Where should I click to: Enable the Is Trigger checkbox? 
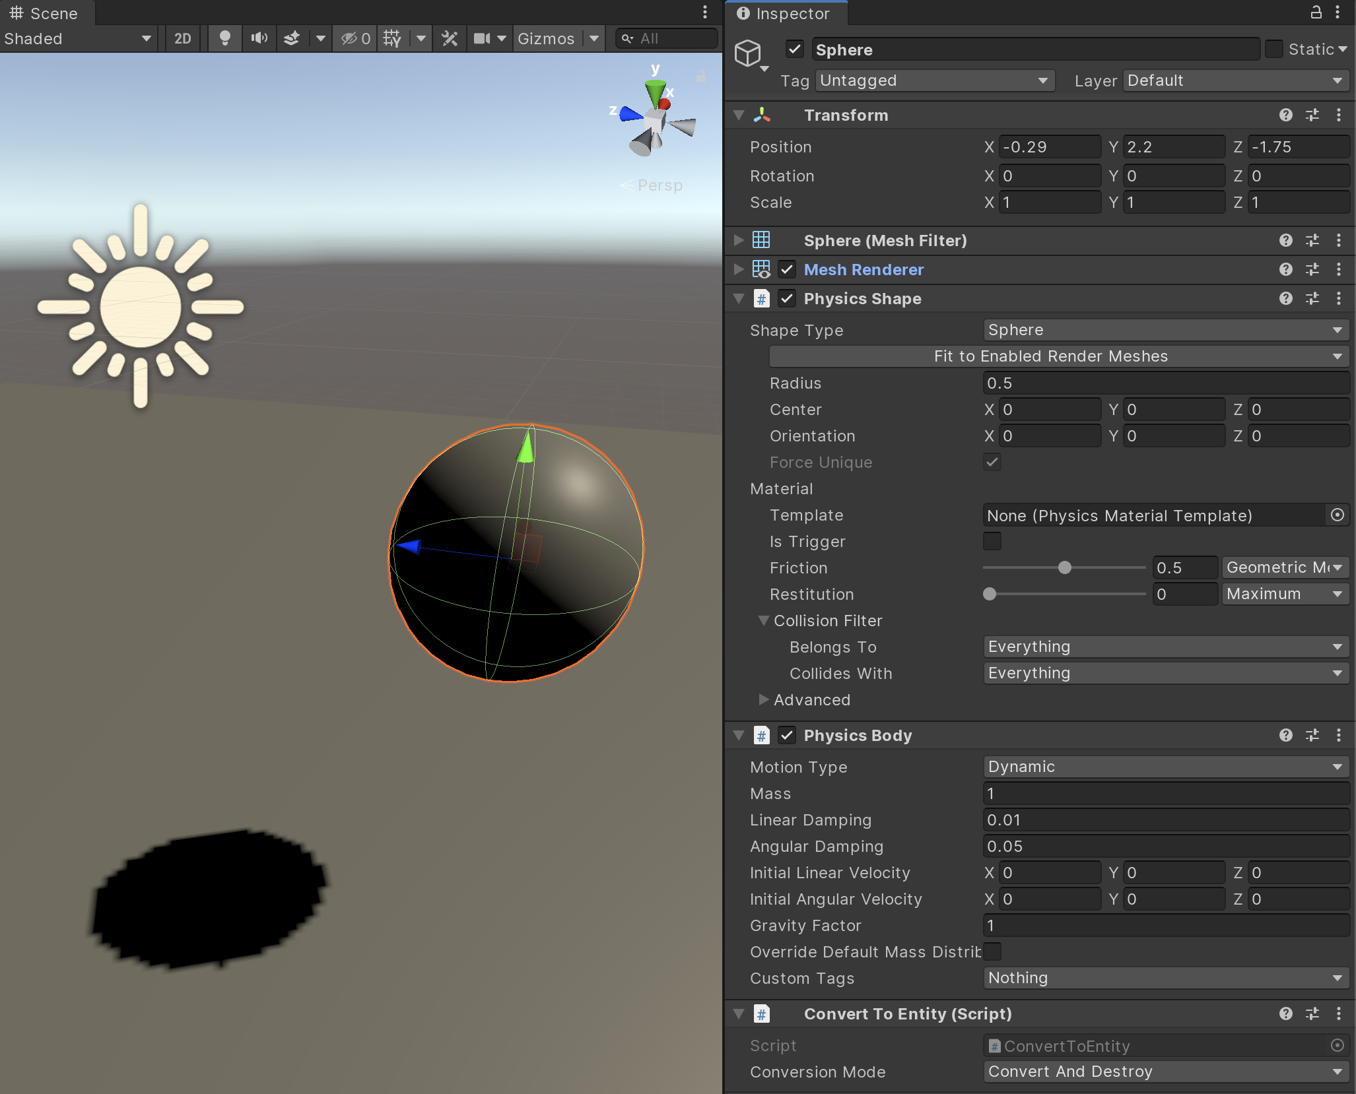tap(992, 542)
